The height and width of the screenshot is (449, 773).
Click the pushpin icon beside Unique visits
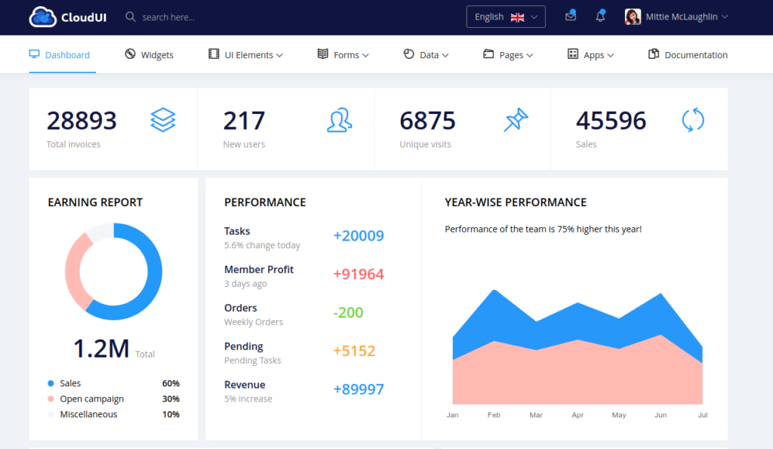click(x=516, y=120)
